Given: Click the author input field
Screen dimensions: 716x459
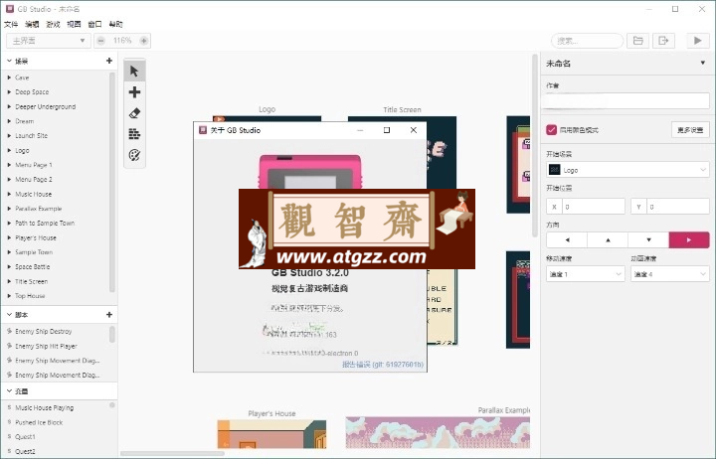Looking at the screenshot, I should tap(627, 100).
